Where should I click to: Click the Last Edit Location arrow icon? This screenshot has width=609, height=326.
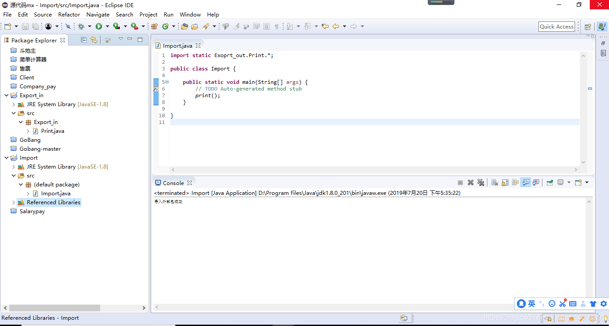pos(325,26)
